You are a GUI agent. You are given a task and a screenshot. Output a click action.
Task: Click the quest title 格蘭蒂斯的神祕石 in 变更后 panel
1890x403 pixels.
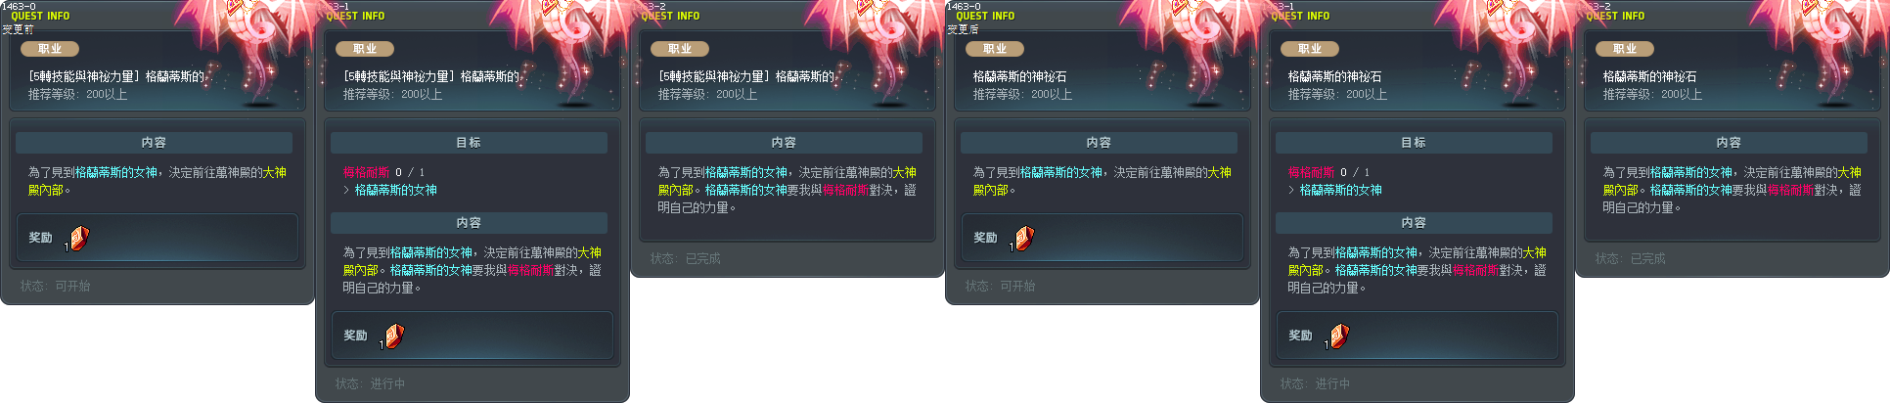(x=1020, y=76)
